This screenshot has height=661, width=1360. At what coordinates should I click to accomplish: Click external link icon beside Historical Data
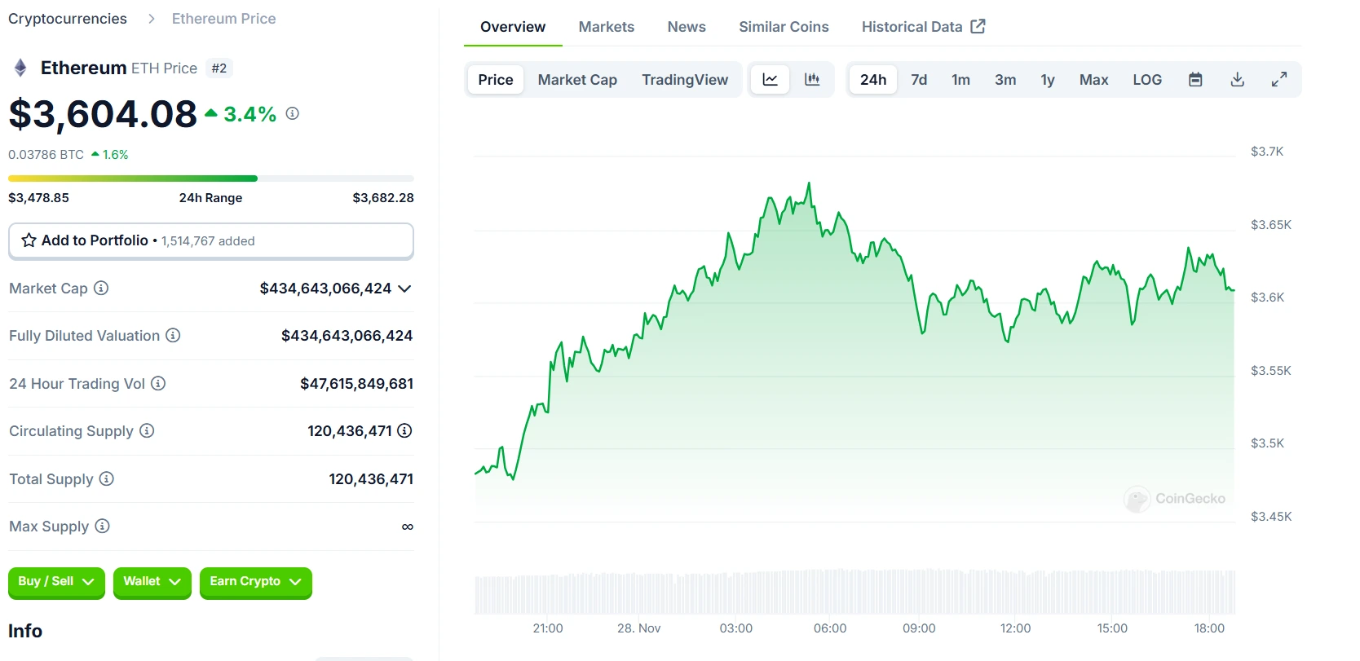point(978,26)
